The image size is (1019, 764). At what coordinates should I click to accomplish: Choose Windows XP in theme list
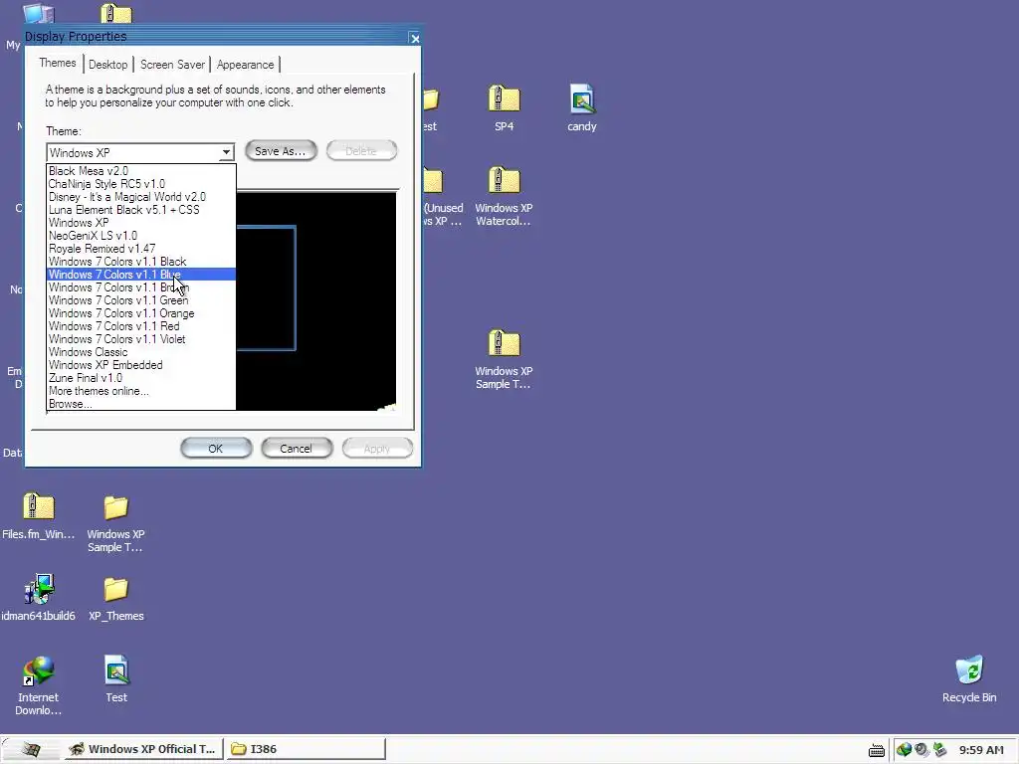[x=141, y=223]
